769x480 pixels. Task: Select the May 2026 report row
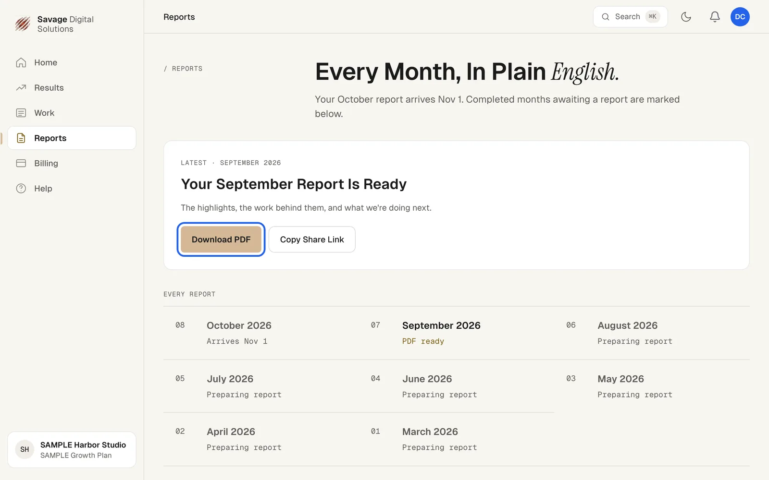pos(652,386)
